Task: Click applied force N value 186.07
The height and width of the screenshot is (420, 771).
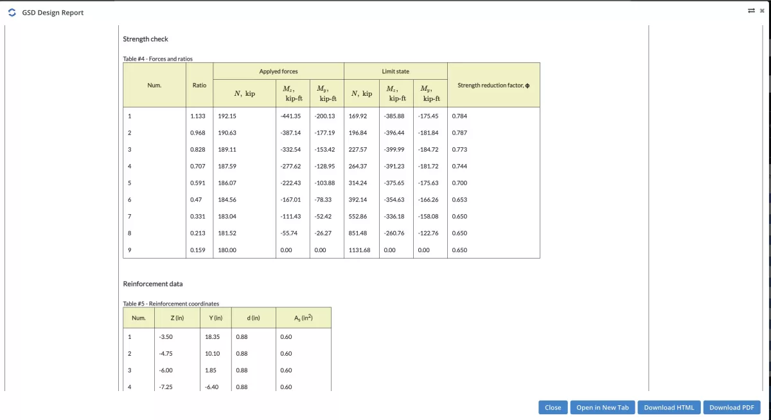Action: coord(227,183)
